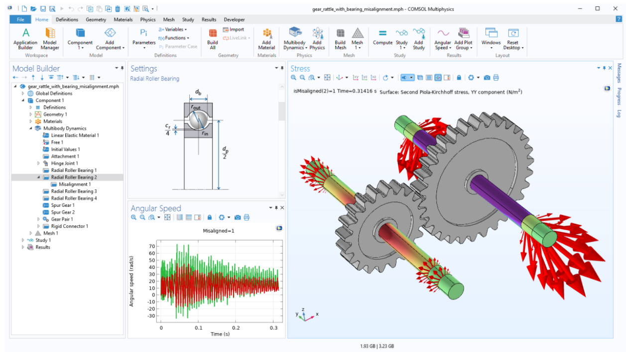
Task: Switch to the Developer ribbon tab
Action: coord(234,20)
